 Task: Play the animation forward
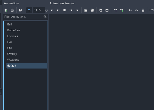pyautogui.click(x=77, y=10)
